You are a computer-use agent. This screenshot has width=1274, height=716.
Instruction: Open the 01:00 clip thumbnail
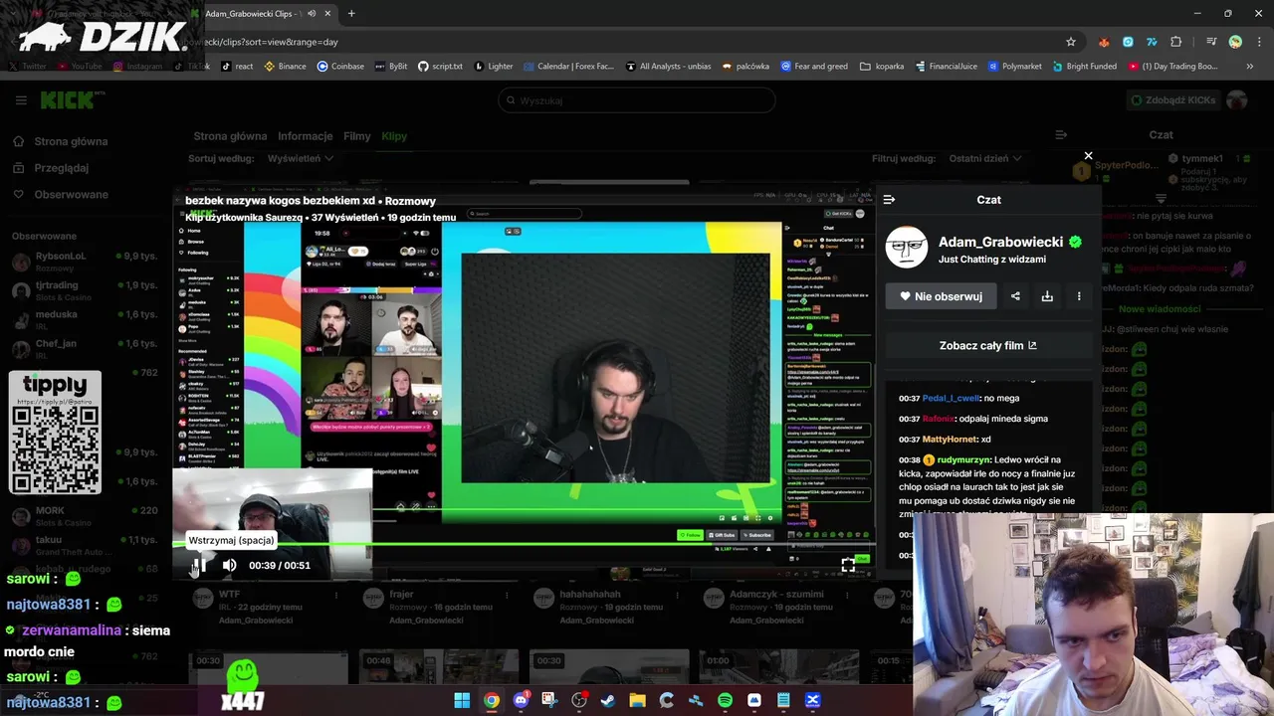coord(779,667)
